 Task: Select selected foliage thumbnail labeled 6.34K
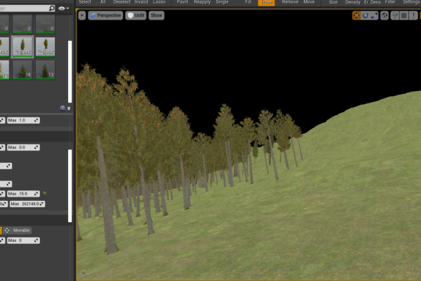pos(22,47)
